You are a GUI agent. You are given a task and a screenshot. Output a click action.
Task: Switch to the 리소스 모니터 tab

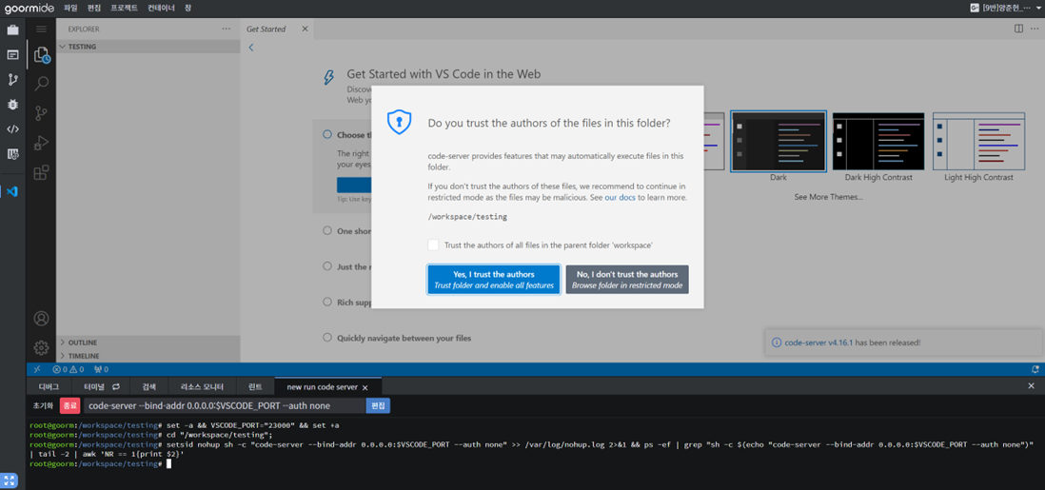[x=203, y=386]
